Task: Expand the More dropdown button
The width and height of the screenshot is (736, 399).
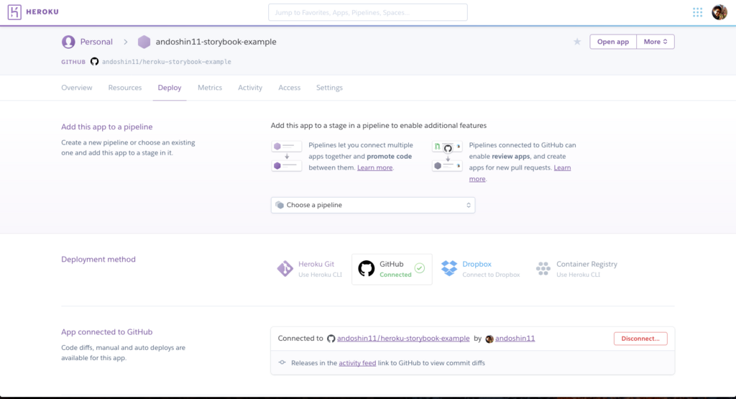Action: 655,42
